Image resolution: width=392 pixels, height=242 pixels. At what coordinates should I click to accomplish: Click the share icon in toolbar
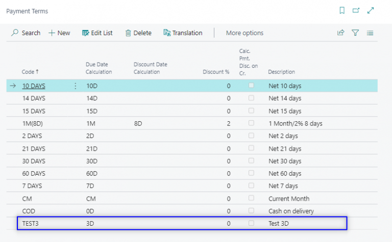pos(340,33)
